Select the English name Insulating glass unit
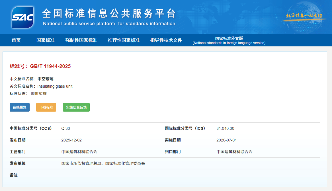The height and width of the screenshot is (191, 332). click(x=55, y=86)
